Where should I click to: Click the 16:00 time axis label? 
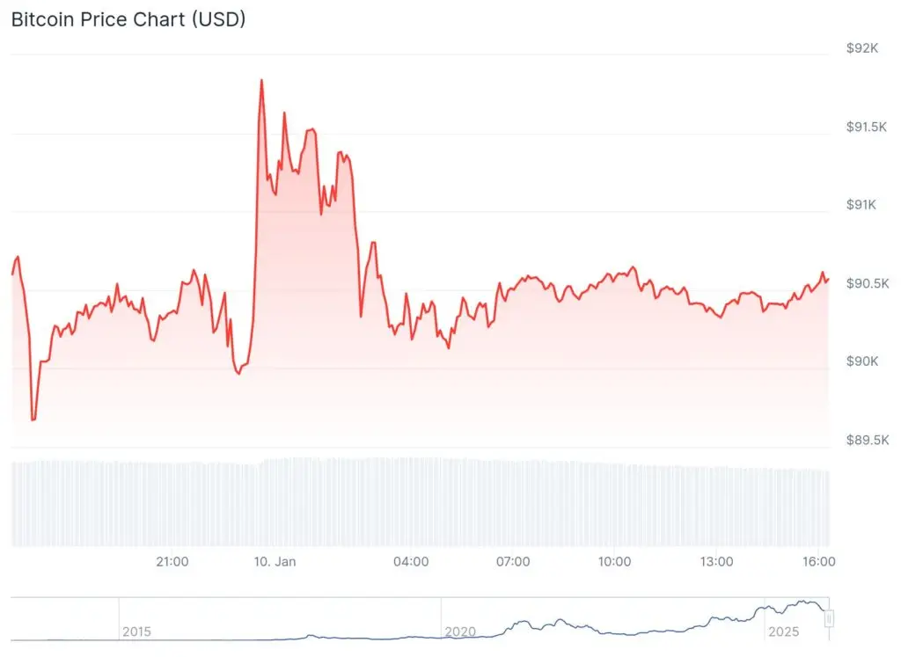point(818,561)
